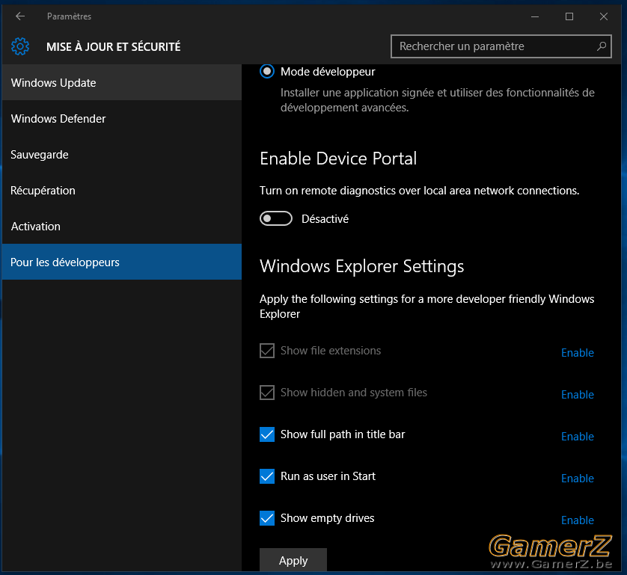This screenshot has width=627, height=575.
Task: Click Enable link for hidden system files
Action: 578,395
